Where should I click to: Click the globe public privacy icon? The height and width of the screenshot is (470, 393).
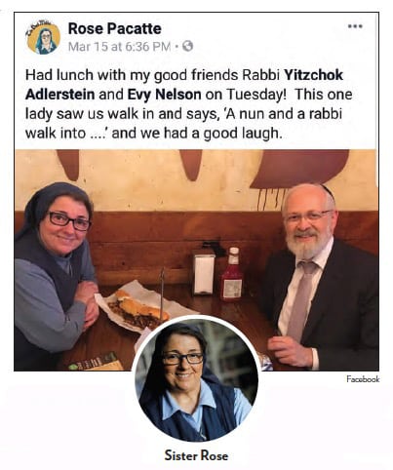pos(187,46)
